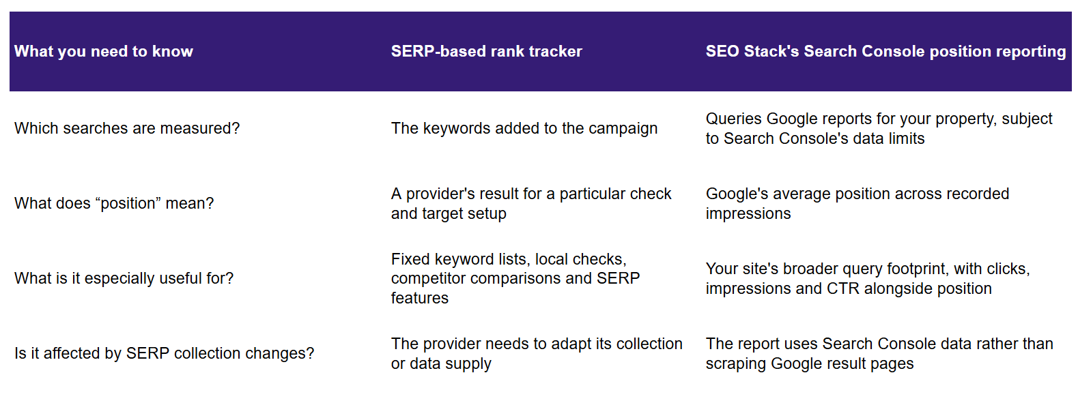Image resolution: width=1078 pixels, height=418 pixels.
Task: Click the 'What does “position” mean?' row label
Action: [x=114, y=203]
